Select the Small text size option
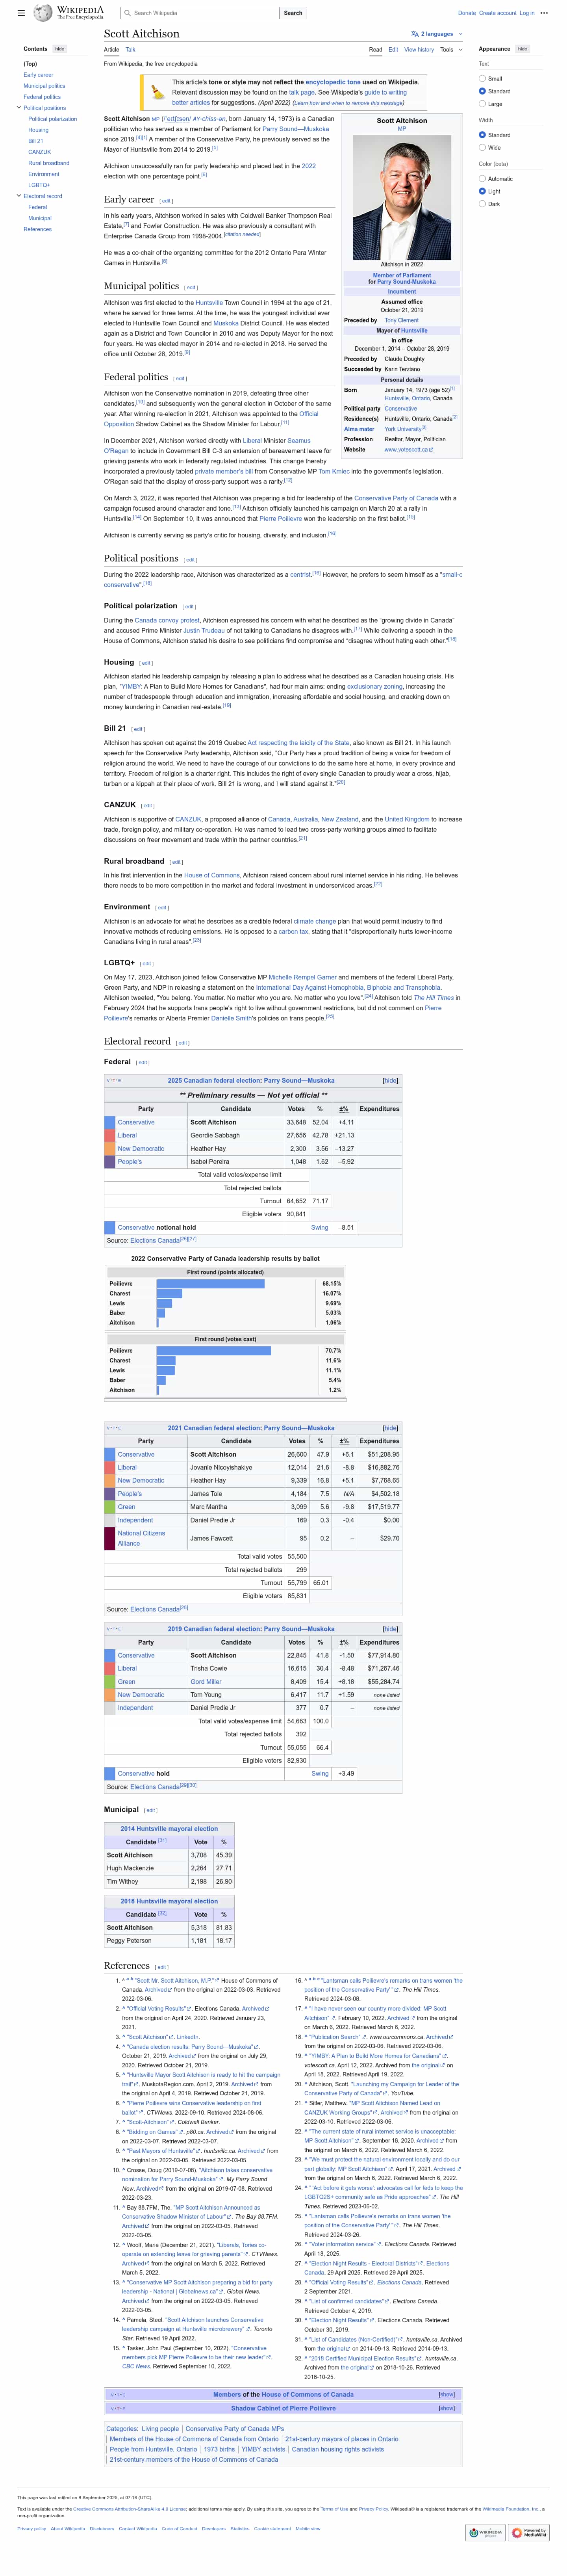This screenshot has width=567, height=2576. (x=482, y=78)
